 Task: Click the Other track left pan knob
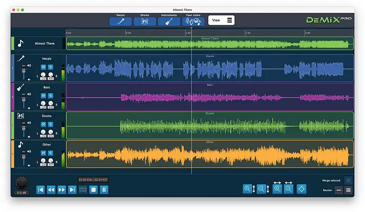click(x=43, y=161)
